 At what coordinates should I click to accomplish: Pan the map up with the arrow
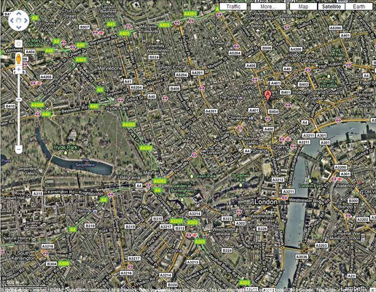tap(19, 14)
